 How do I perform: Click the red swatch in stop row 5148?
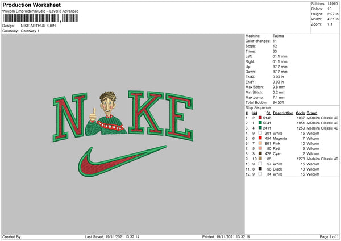tap(260, 118)
